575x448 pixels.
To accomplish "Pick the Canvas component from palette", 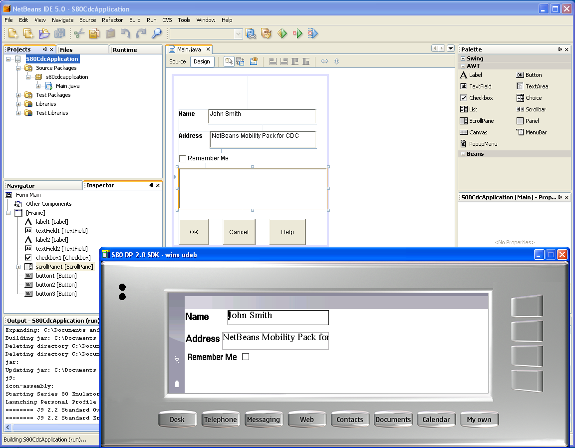I will [x=473, y=132].
